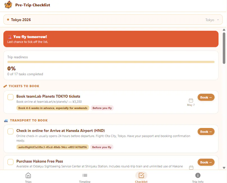
Task: Click the 'Pre-Trip Checklist' header title
Action: (x=33, y=5)
